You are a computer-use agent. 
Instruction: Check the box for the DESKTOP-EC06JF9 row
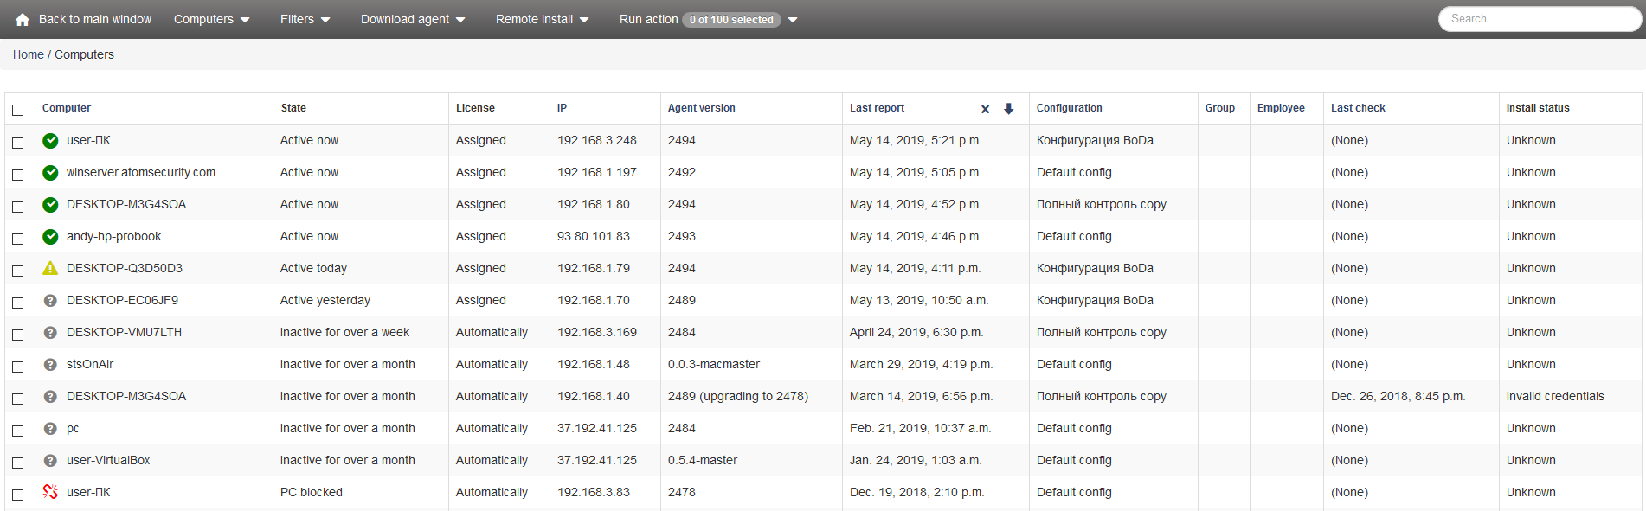17,303
